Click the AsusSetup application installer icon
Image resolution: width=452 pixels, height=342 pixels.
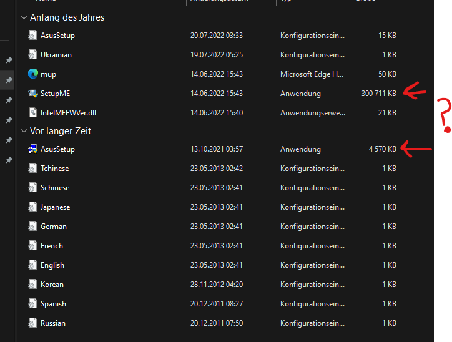coord(32,149)
